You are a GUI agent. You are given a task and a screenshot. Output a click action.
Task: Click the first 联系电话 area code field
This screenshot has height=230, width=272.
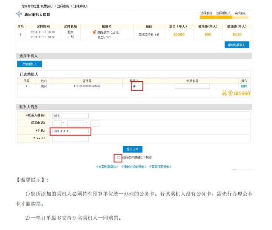click(x=57, y=124)
